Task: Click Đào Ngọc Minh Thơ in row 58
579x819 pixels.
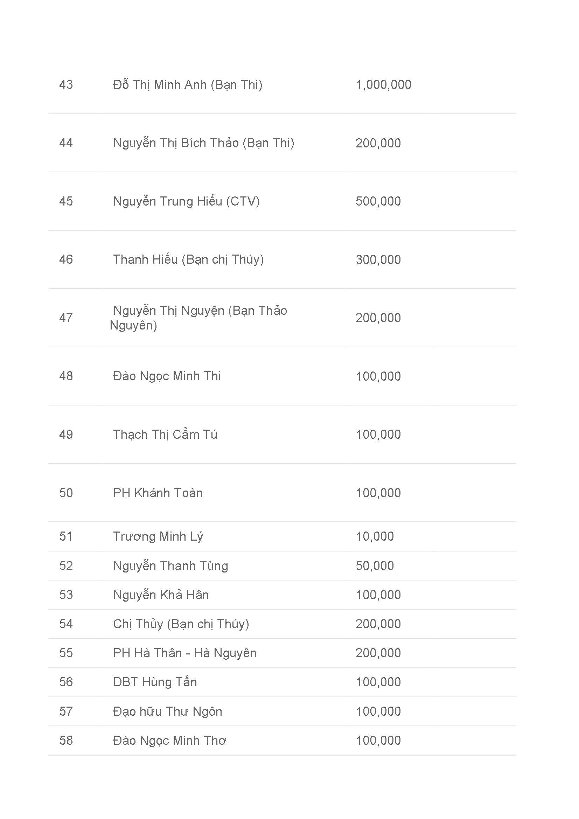Action: pyautogui.click(x=170, y=741)
